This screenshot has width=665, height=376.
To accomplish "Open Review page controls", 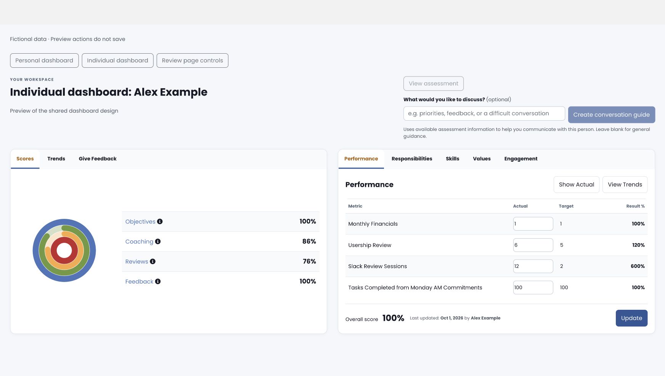I will click(193, 61).
